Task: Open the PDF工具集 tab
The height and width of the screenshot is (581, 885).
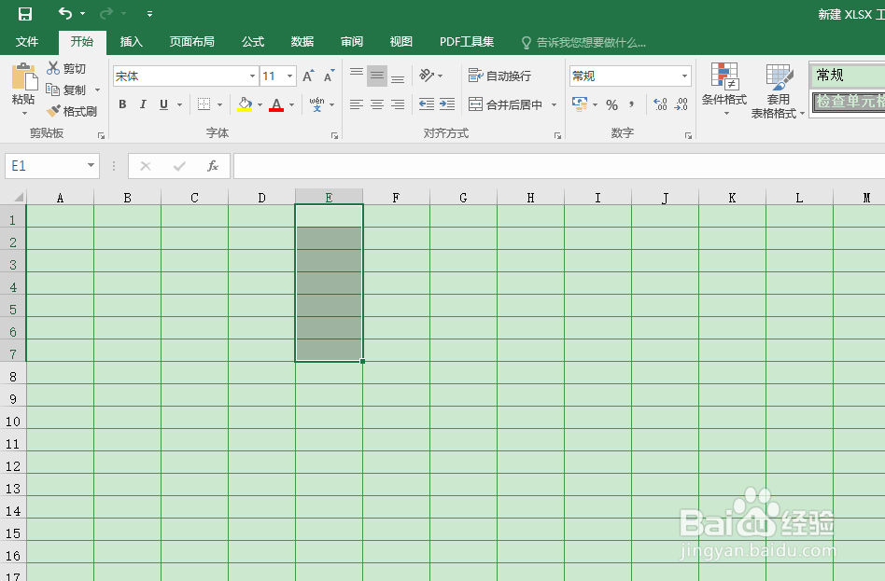Action: (x=467, y=42)
